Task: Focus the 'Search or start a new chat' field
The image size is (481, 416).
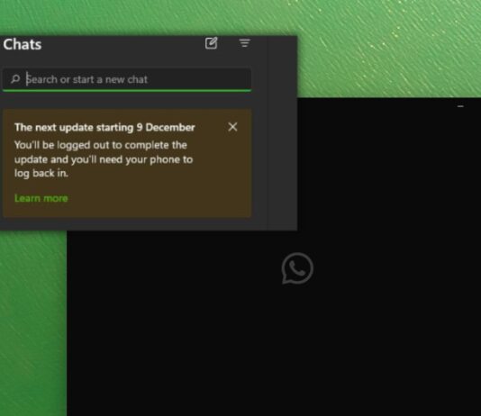Action: pyautogui.click(x=127, y=79)
